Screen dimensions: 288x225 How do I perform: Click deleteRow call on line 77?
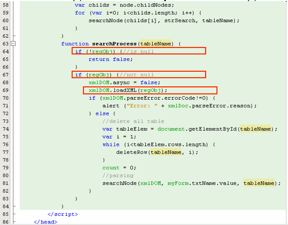click(x=157, y=152)
